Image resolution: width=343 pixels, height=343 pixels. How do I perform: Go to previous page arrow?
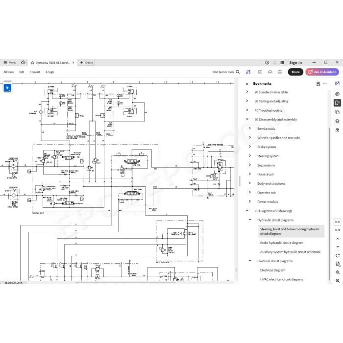coord(338,239)
